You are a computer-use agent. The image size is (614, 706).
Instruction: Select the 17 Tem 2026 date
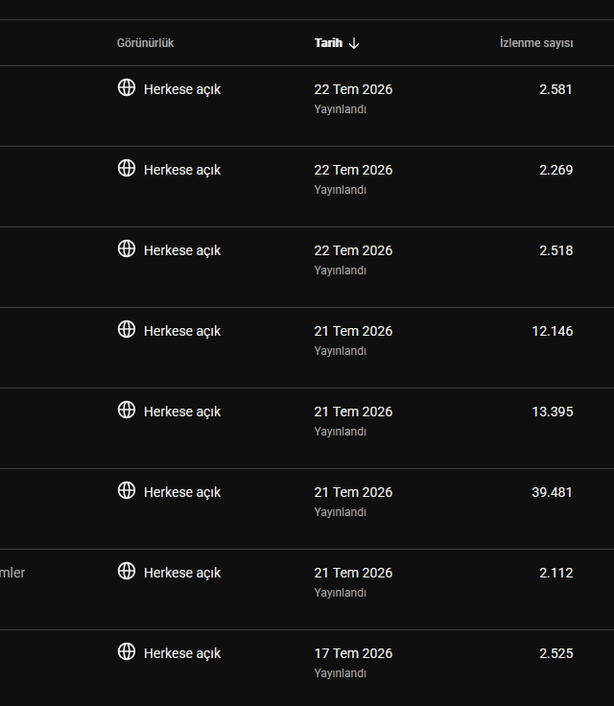pos(353,653)
